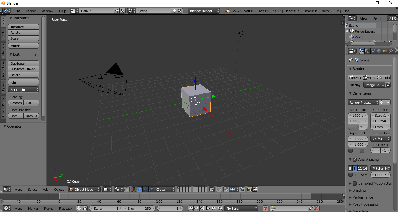Open the Object Mode dropdown
Viewport: 398px width, 212px height.
click(x=84, y=189)
